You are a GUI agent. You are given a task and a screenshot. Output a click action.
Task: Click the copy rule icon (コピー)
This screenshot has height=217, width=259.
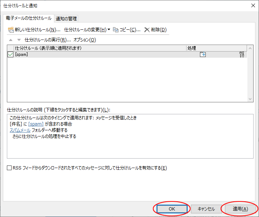coord(116,30)
